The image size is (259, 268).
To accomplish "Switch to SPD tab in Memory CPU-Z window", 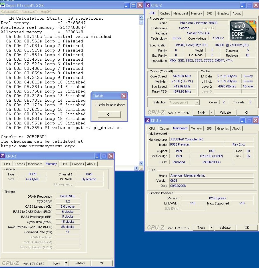I will click(64, 164).
